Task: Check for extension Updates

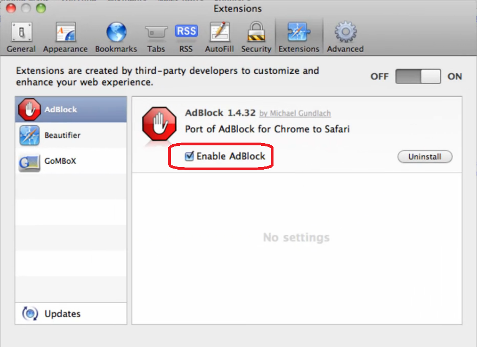Action: 62,314
